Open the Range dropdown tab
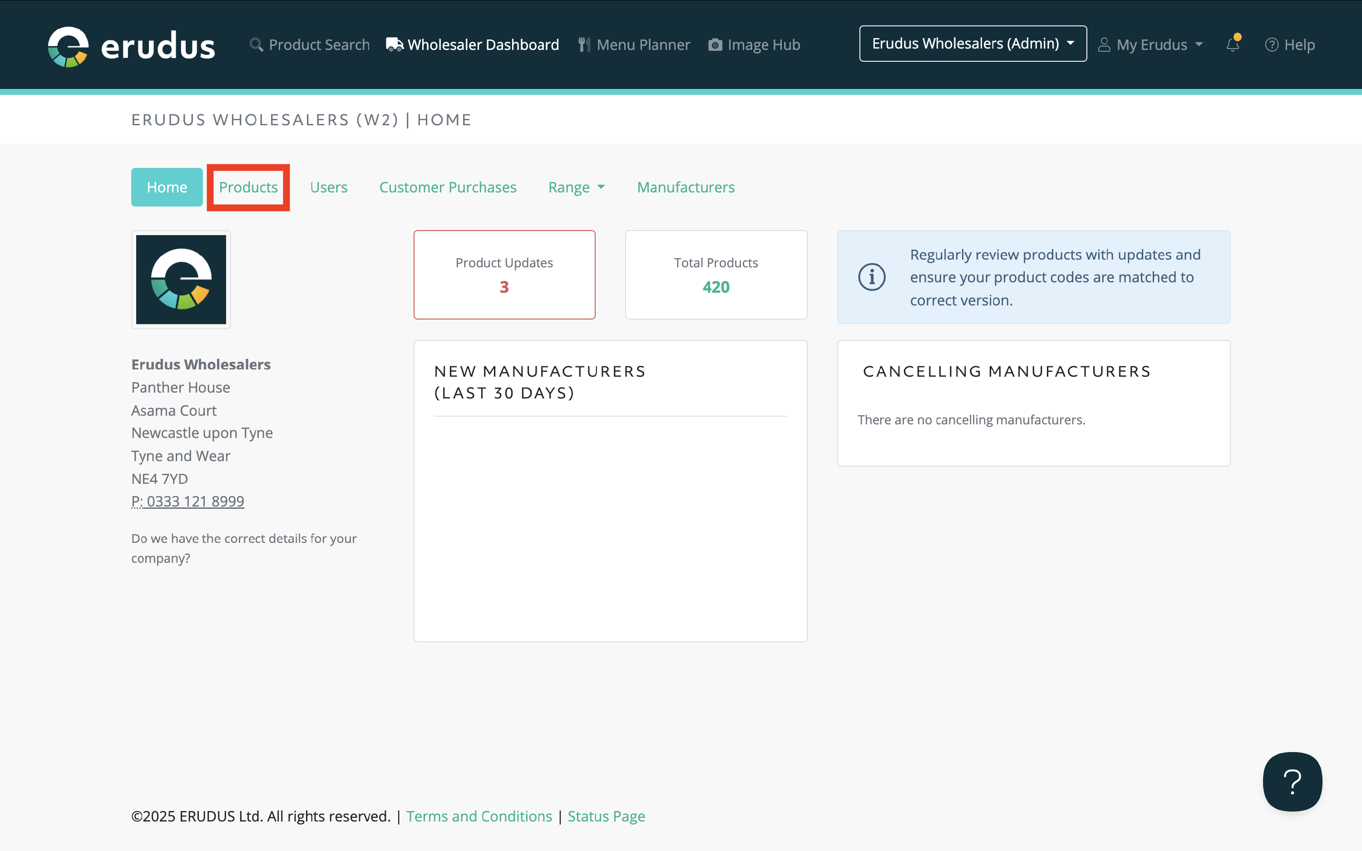Viewport: 1362px width, 851px height. (576, 187)
